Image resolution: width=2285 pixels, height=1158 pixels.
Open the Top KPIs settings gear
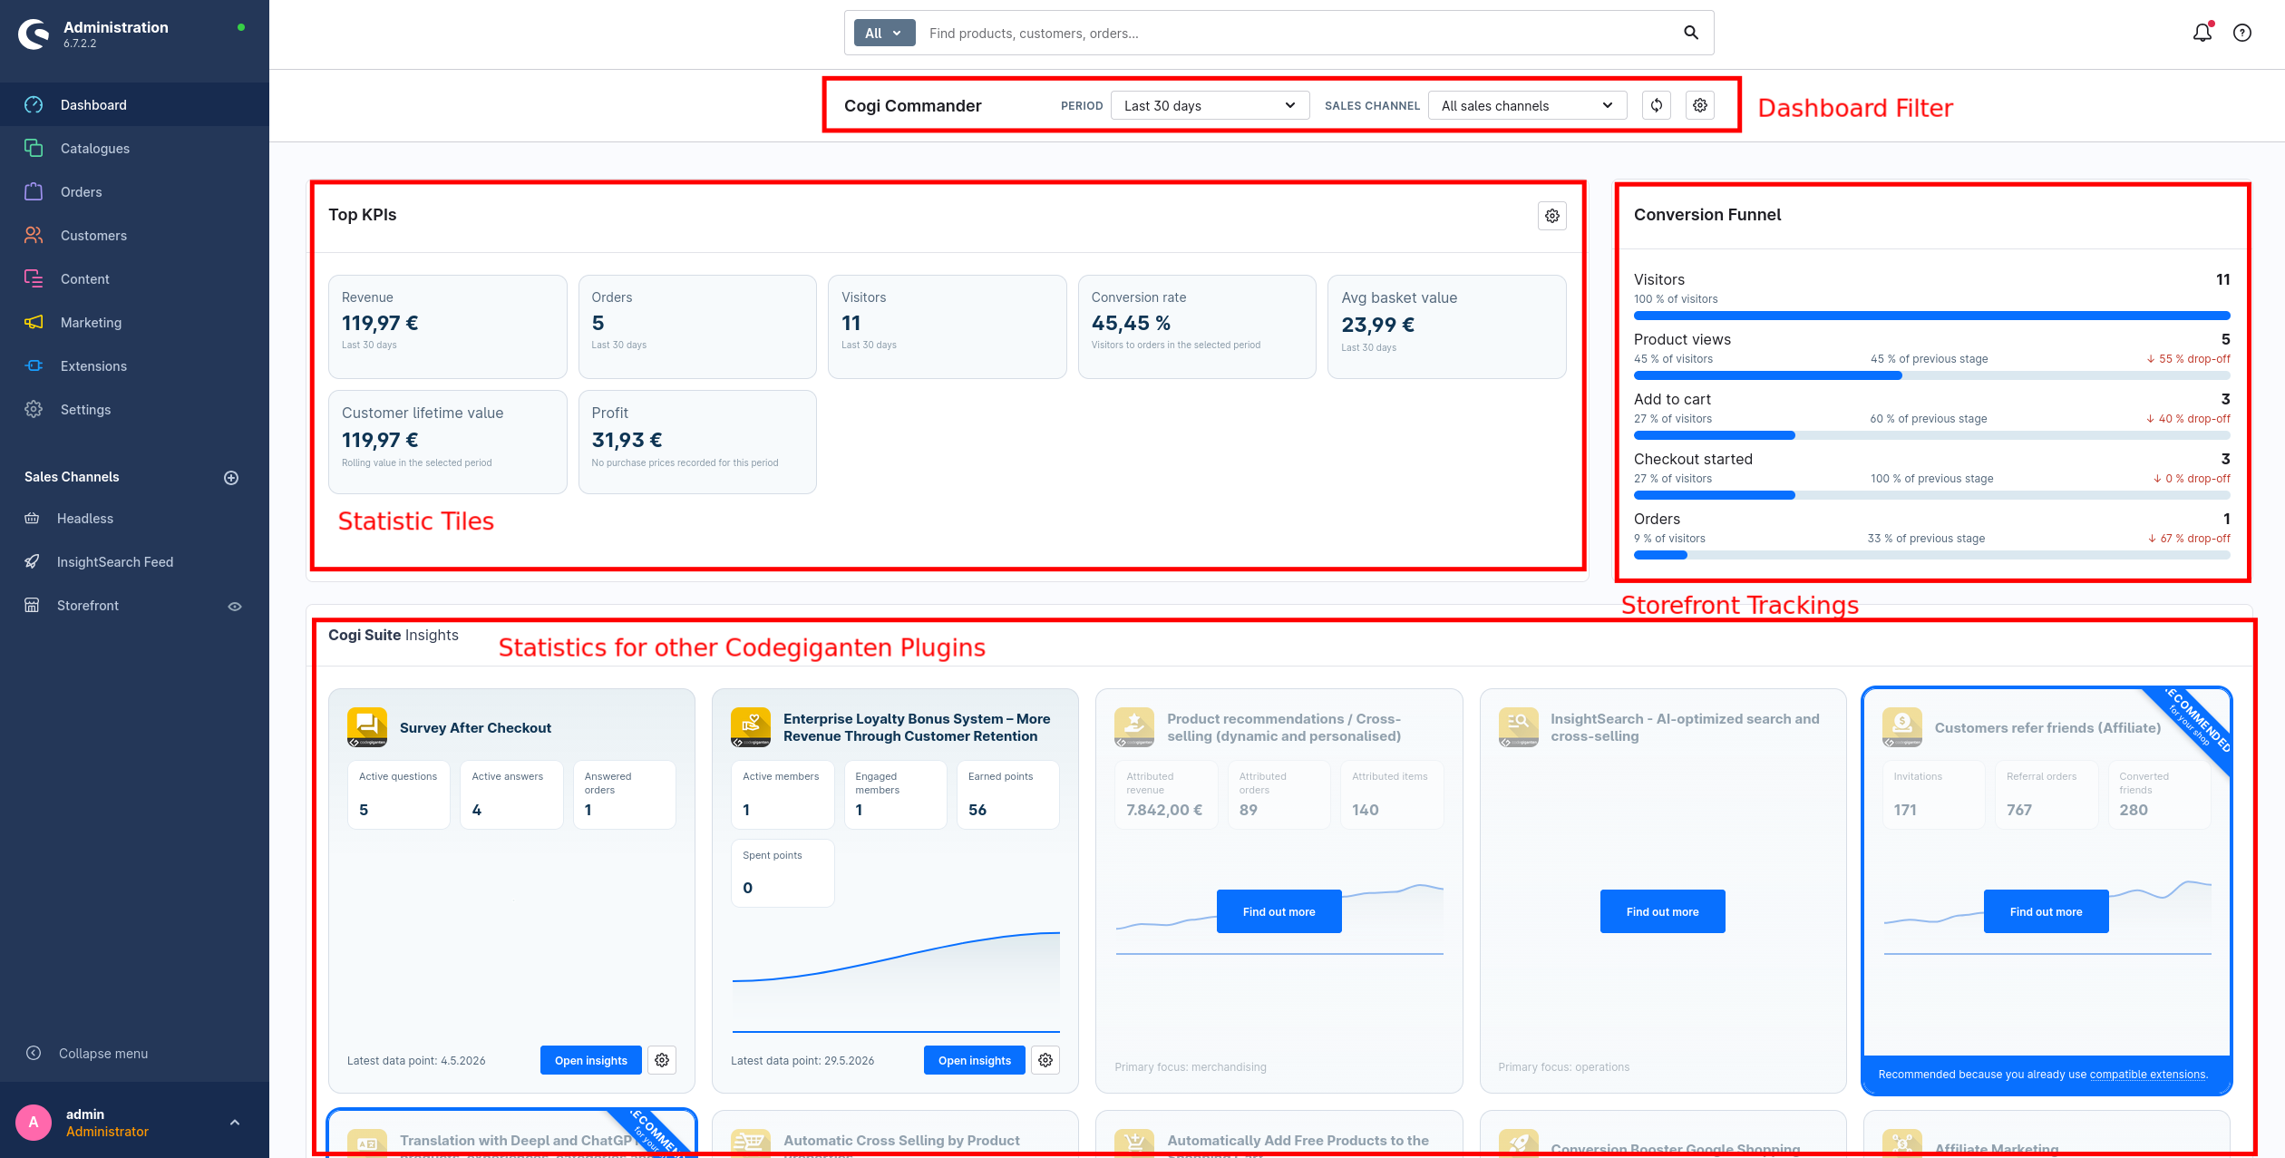point(1552,216)
